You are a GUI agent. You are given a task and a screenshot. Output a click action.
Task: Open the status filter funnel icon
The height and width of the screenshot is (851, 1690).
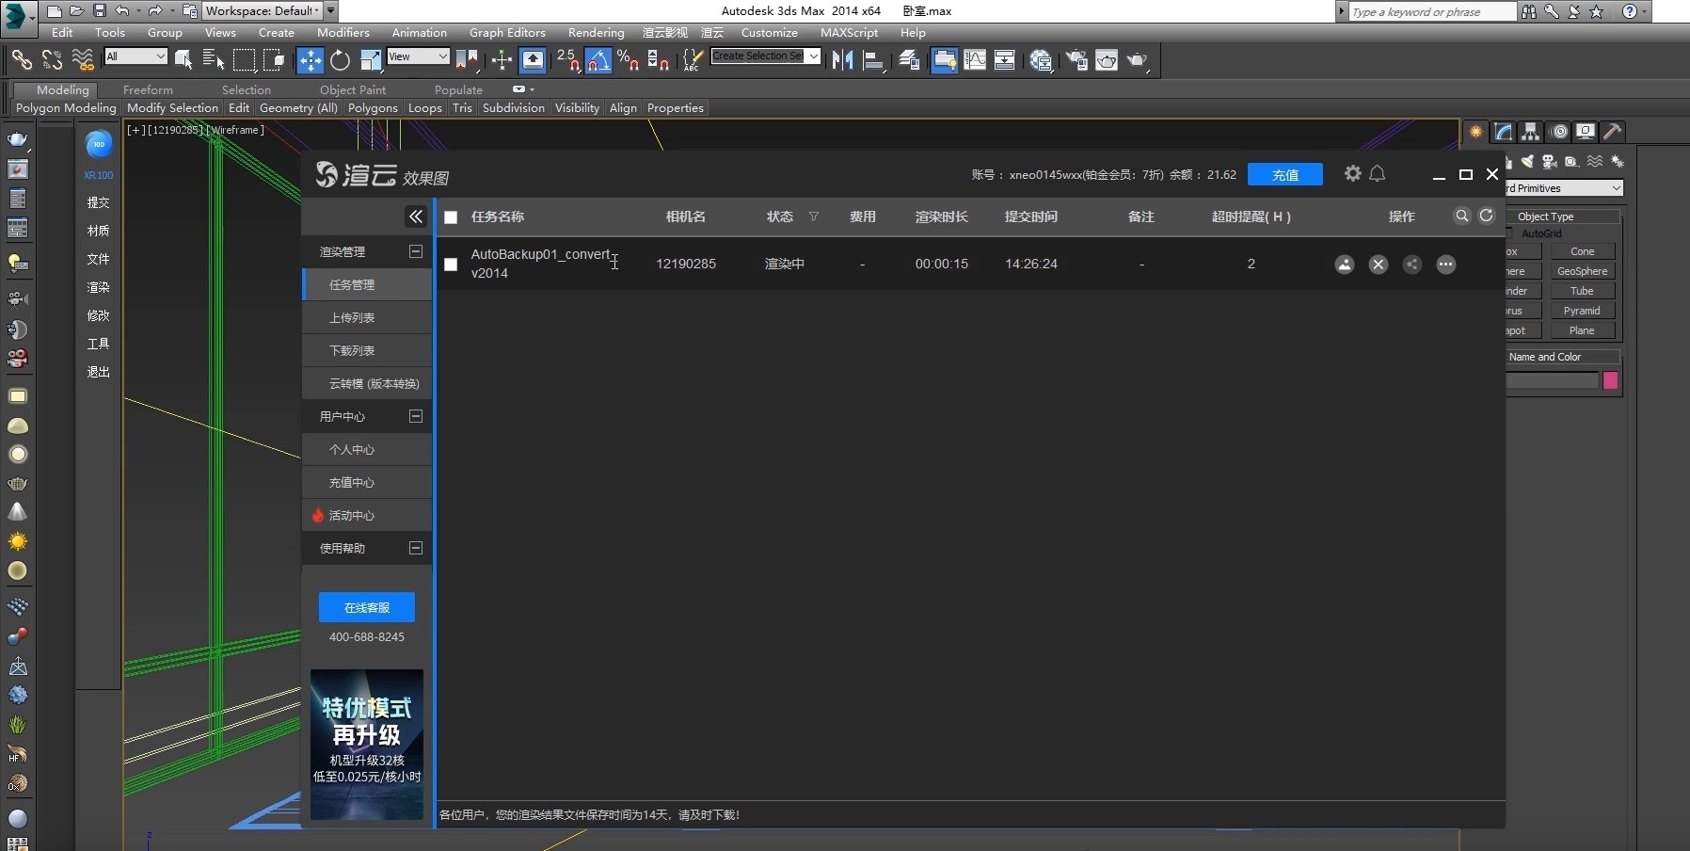[814, 217]
